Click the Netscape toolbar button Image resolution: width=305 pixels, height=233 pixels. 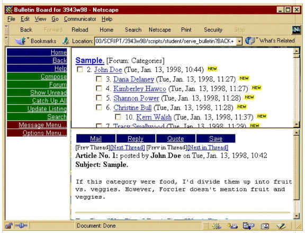tap(160, 30)
